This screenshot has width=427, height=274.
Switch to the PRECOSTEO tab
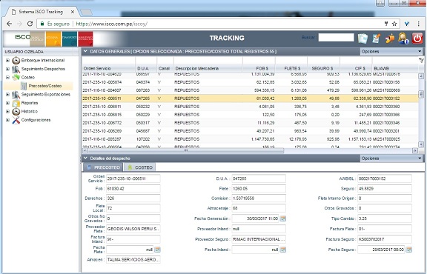click(103, 167)
